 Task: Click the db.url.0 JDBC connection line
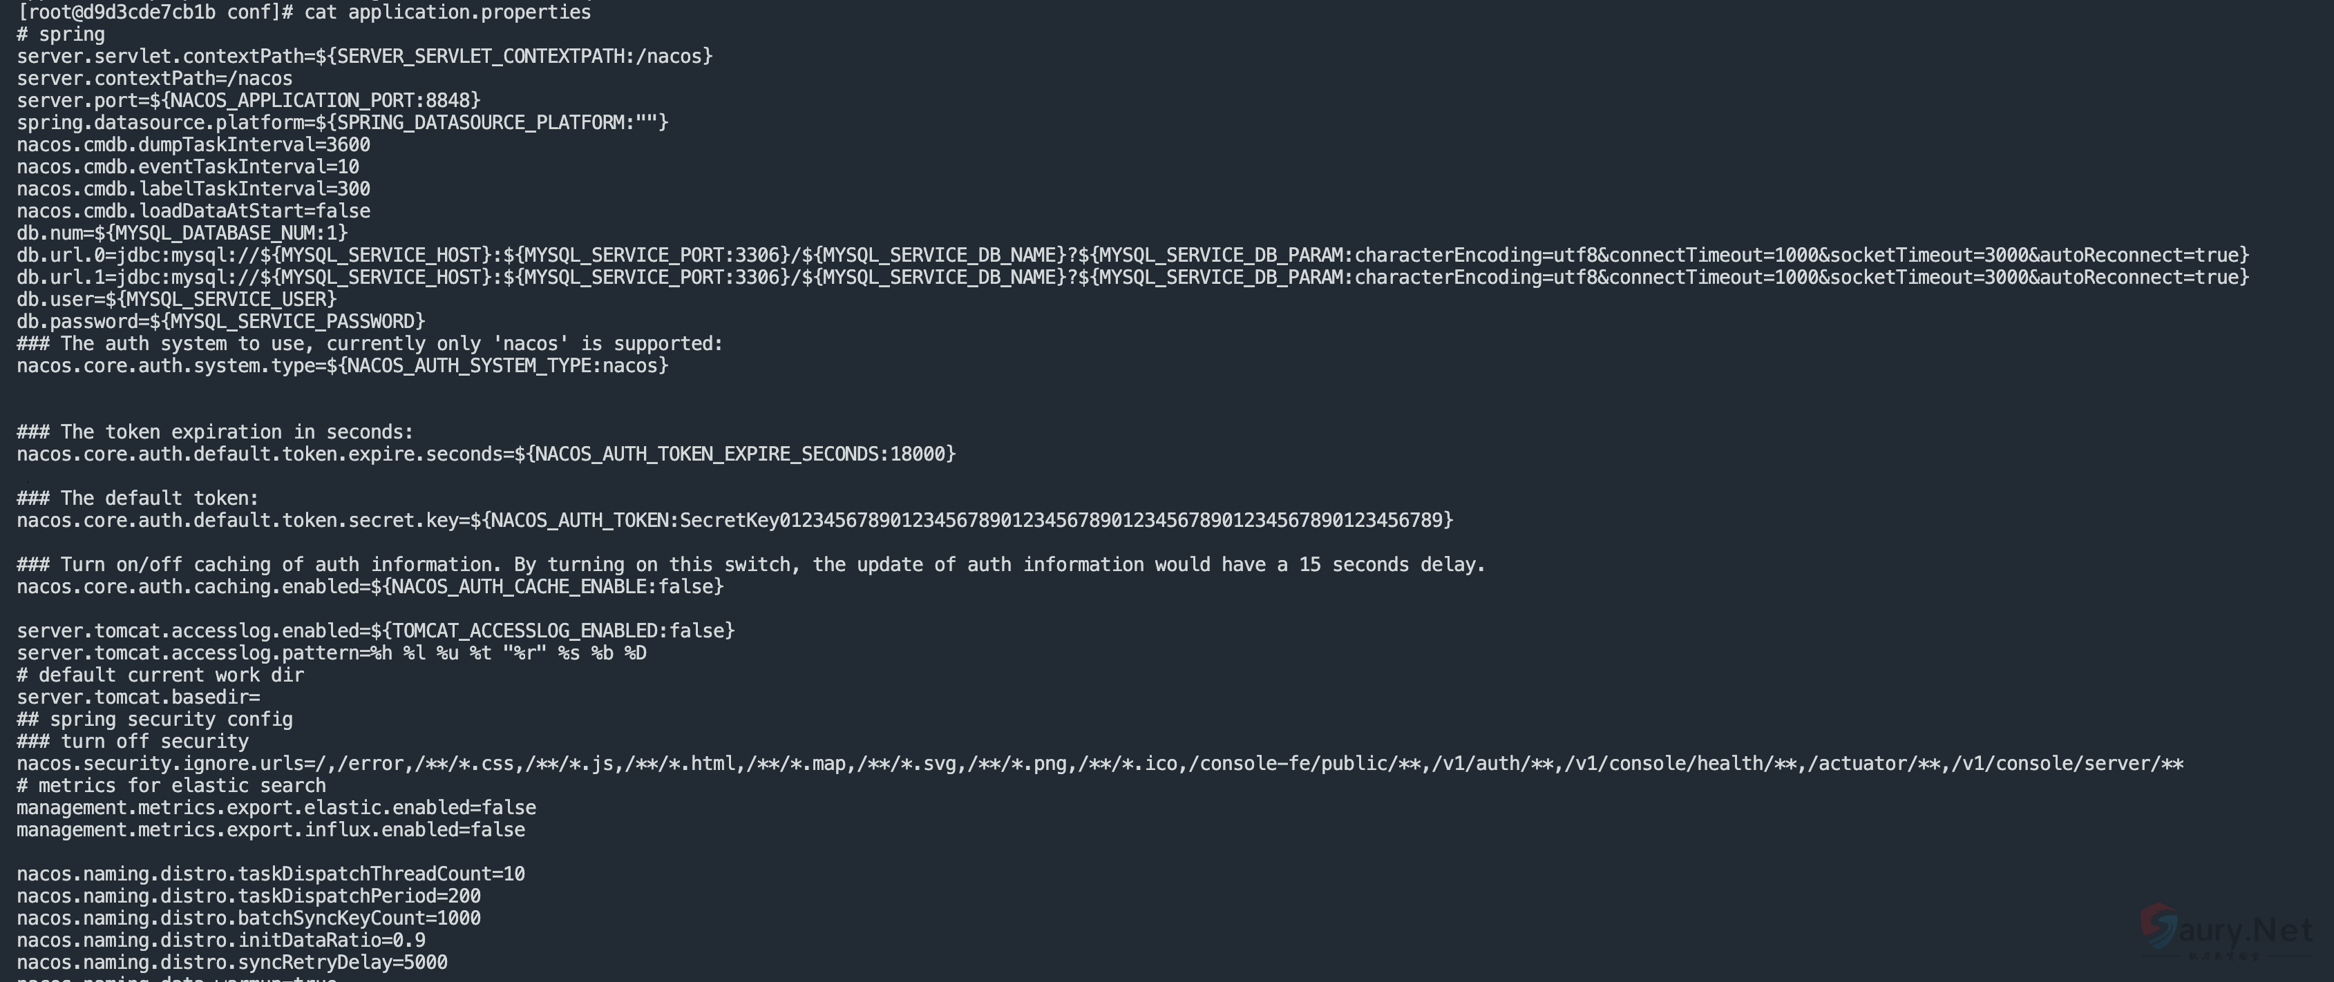tap(1132, 255)
